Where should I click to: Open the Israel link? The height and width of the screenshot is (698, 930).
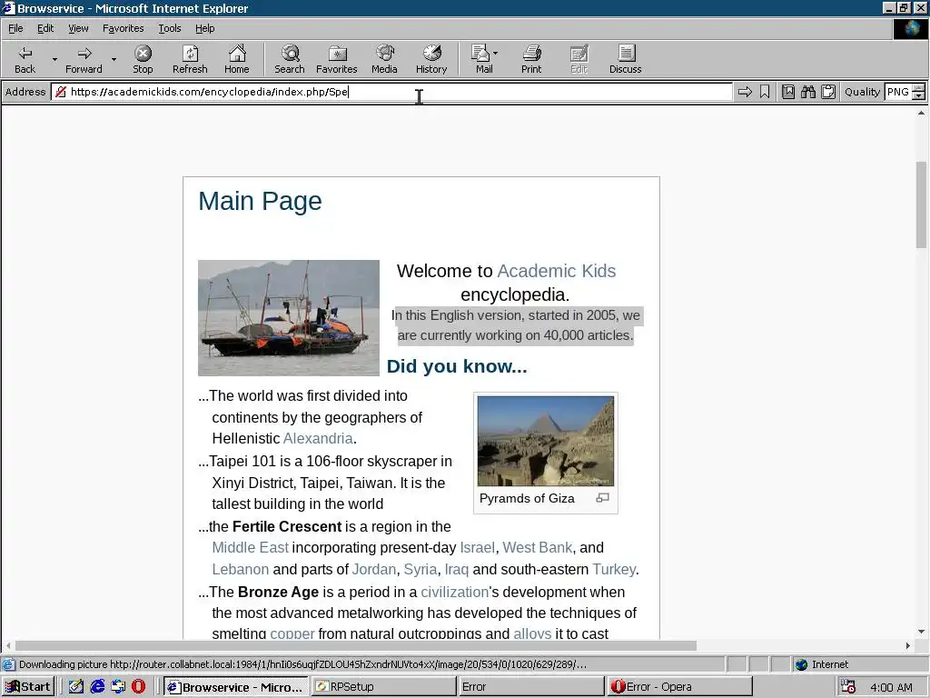477,547
